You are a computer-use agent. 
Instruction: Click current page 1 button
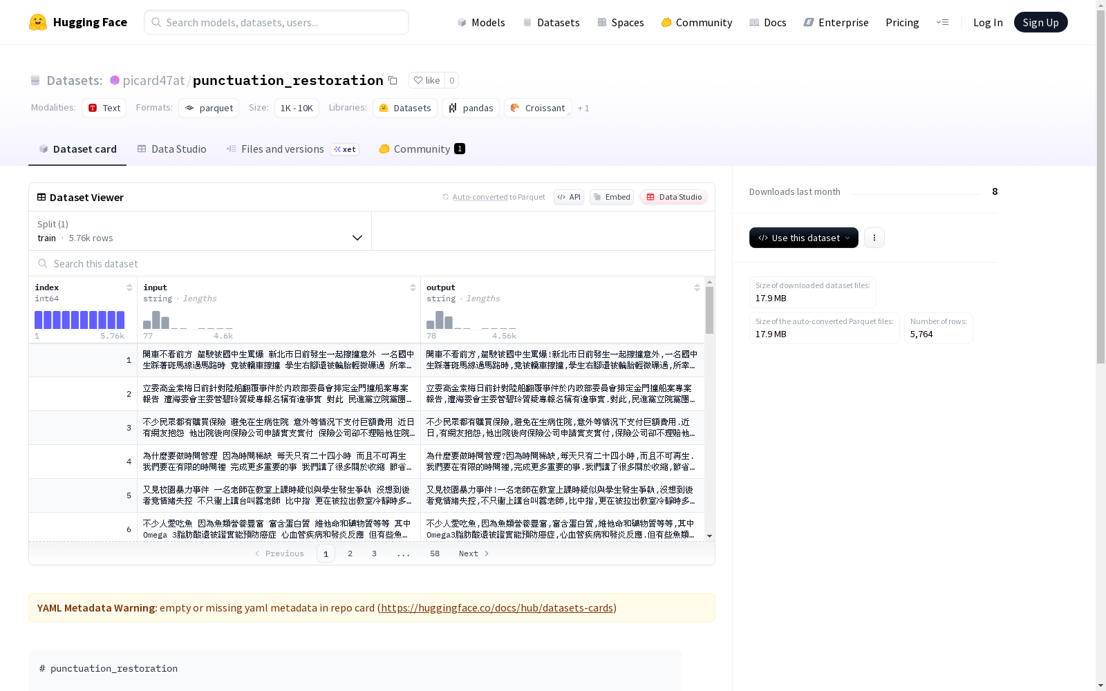[x=326, y=553]
